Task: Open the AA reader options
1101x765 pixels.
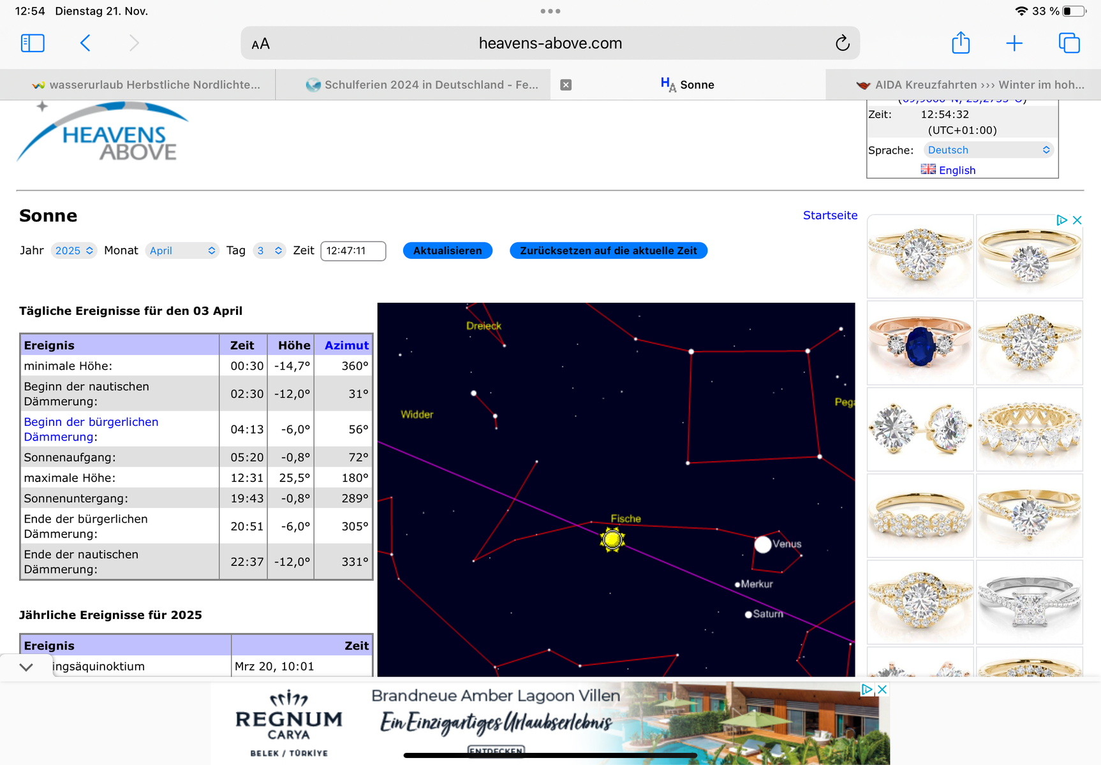Action: pos(260,44)
